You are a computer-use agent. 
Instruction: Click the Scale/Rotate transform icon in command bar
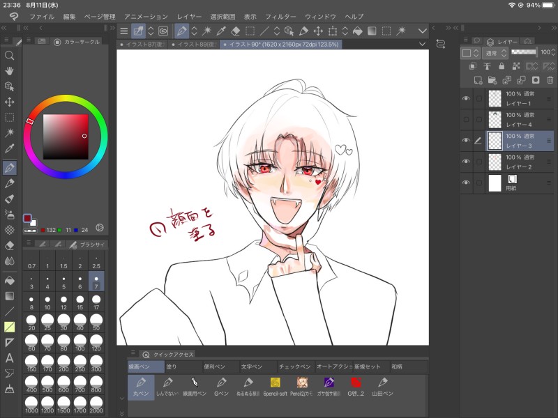coord(333,31)
